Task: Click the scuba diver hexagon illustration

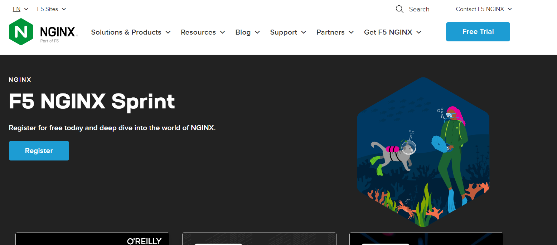Action: click(423, 152)
